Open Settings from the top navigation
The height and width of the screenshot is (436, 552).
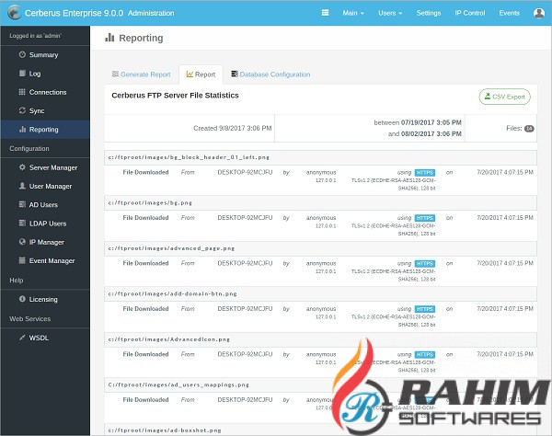click(429, 13)
